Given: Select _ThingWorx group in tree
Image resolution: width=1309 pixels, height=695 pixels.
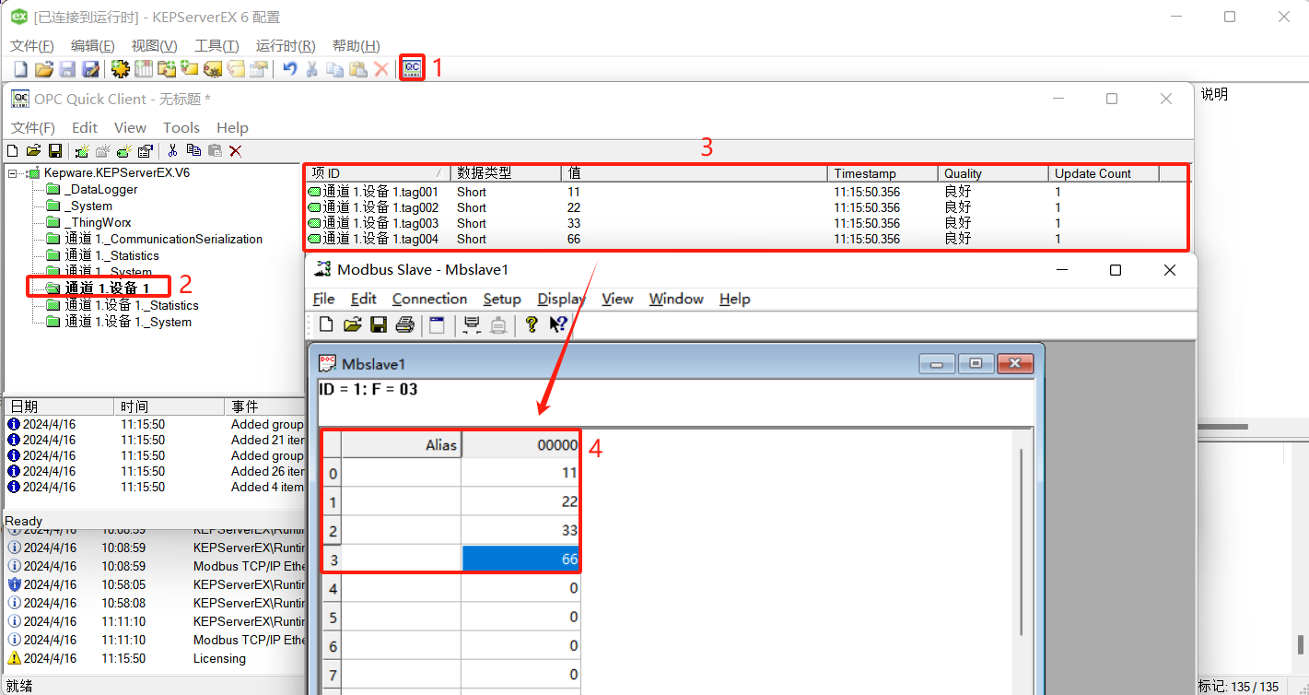Looking at the screenshot, I should pos(98,223).
